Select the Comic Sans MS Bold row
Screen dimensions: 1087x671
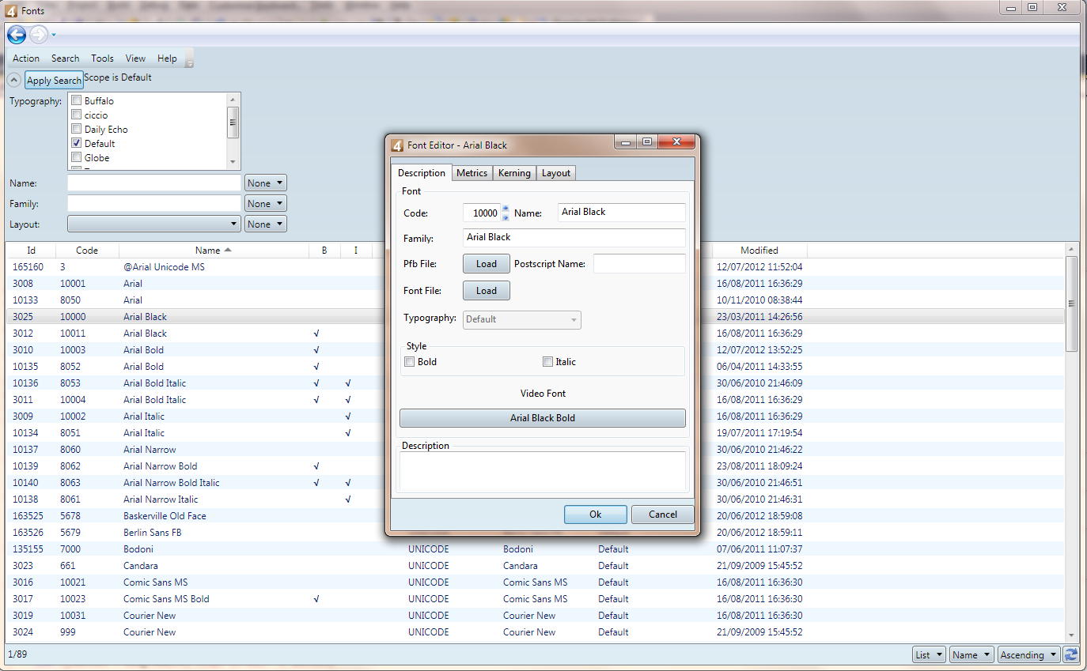point(536,599)
